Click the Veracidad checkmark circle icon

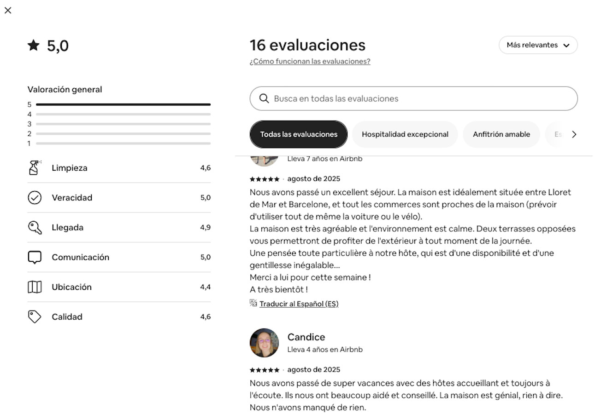coord(35,198)
